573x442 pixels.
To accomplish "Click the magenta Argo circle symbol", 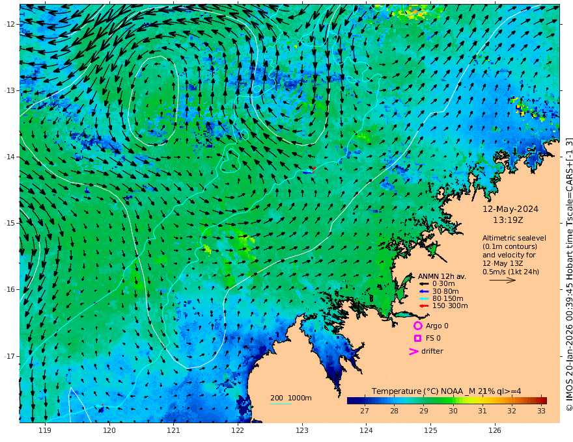I will tap(417, 326).
